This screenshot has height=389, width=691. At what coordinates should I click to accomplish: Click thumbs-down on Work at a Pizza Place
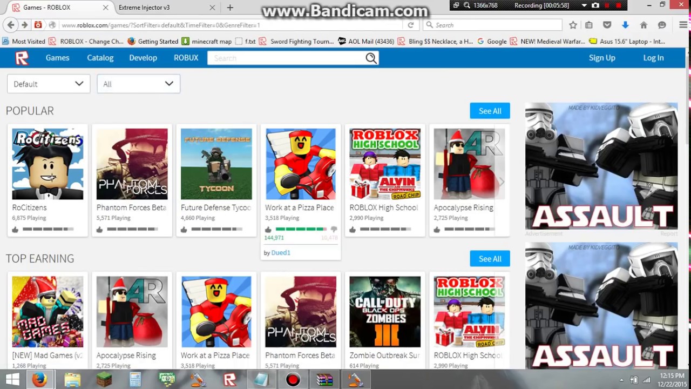pyautogui.click(x=334, y=230)
